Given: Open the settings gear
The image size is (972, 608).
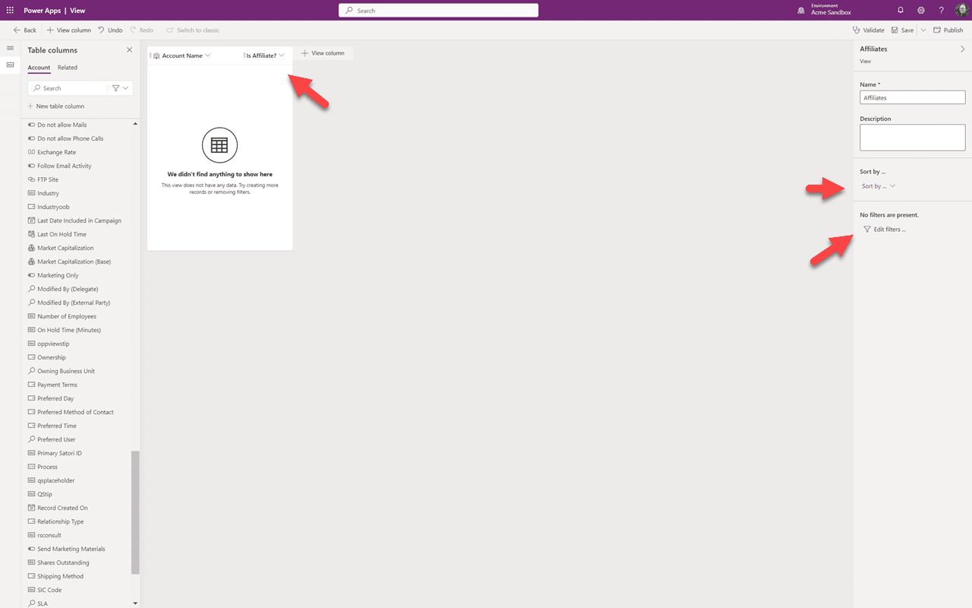Looking at the screenshot, I should 921,10.
